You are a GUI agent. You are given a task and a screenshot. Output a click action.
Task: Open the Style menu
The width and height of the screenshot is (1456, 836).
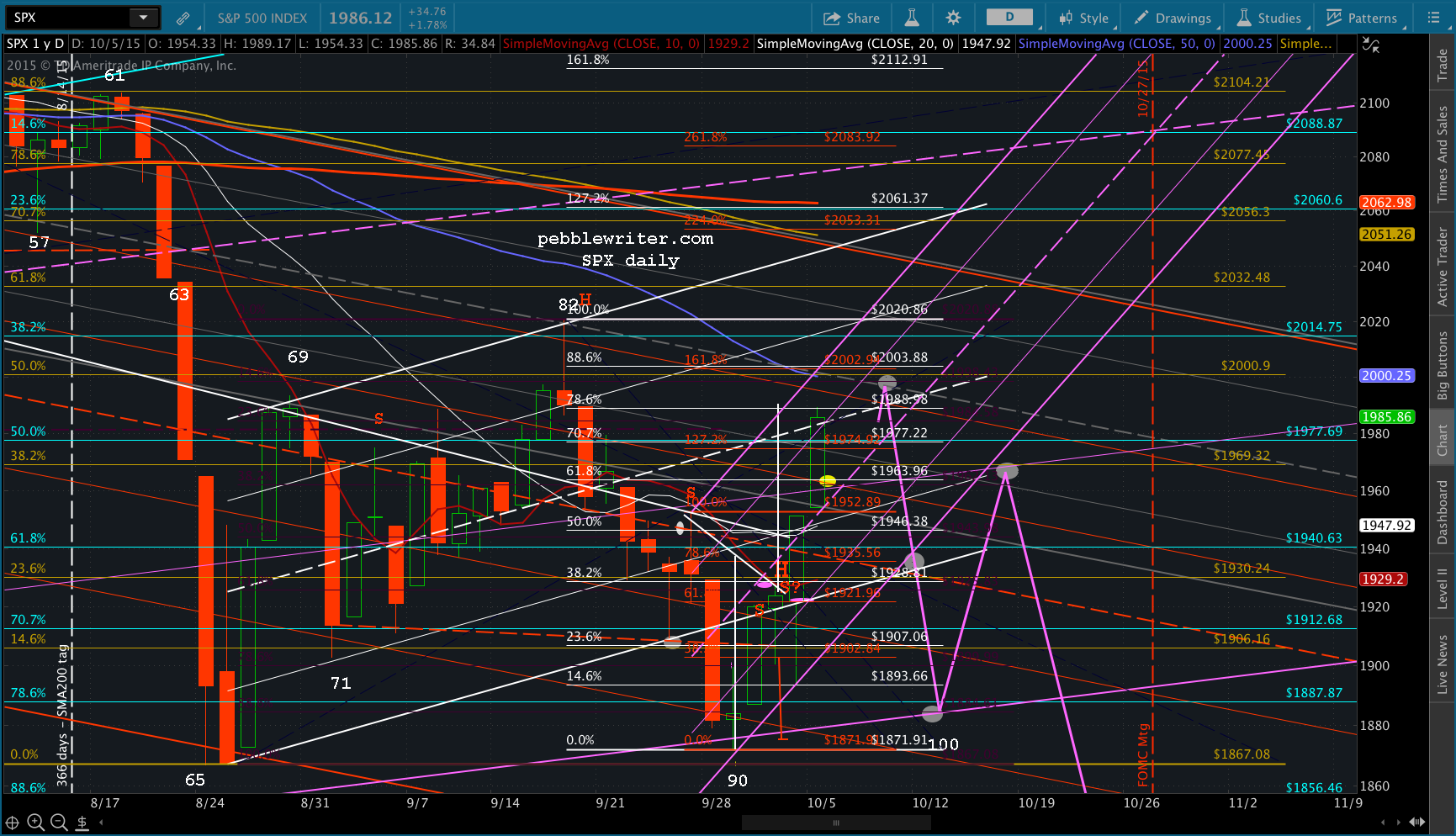[1084, 18]
